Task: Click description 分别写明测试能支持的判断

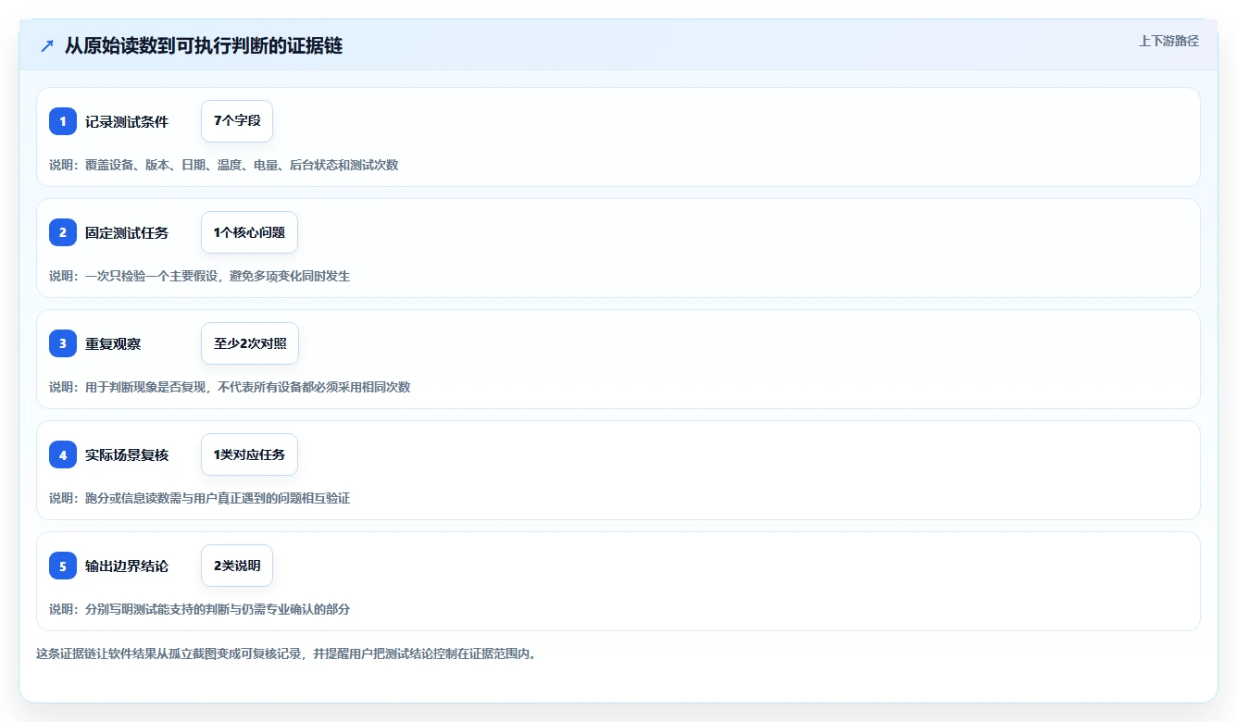Action: pos(199,609)
